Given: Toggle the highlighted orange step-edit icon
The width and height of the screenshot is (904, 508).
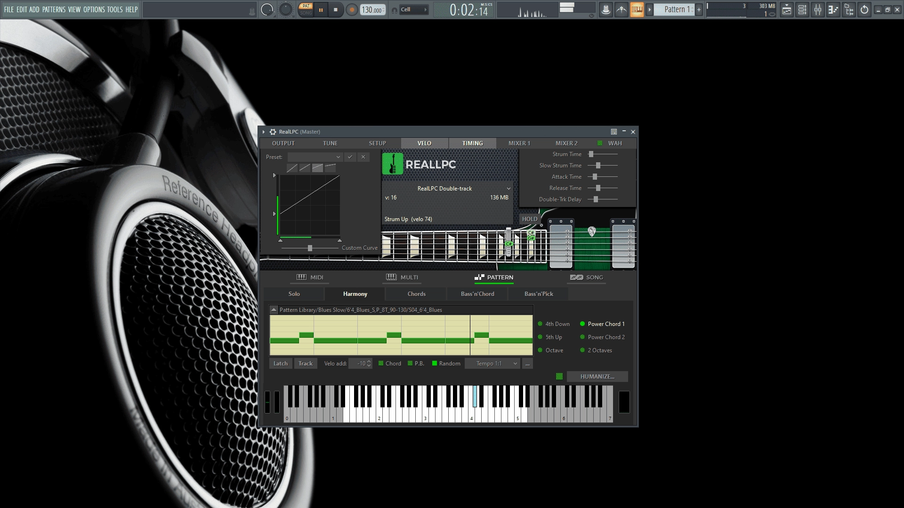Looking at the screenshot, I should point(637,9).
